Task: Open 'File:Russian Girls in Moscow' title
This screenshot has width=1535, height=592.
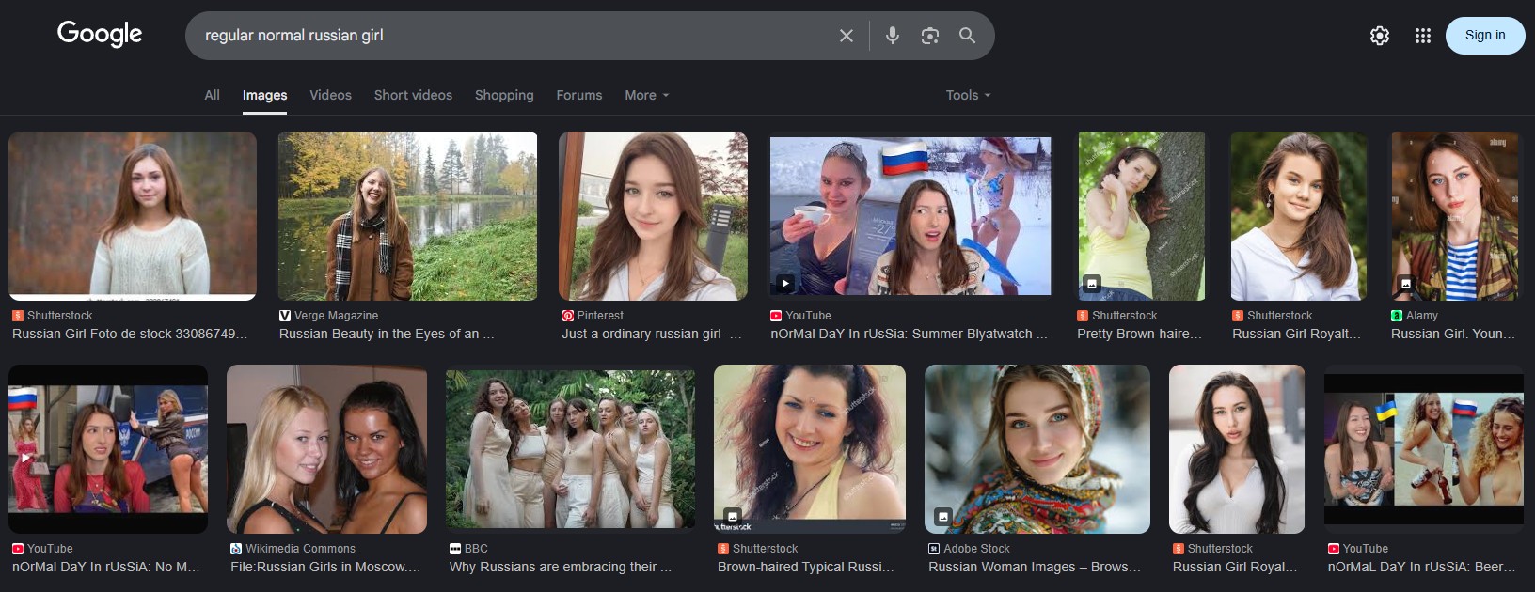Action: pos(325,567)
